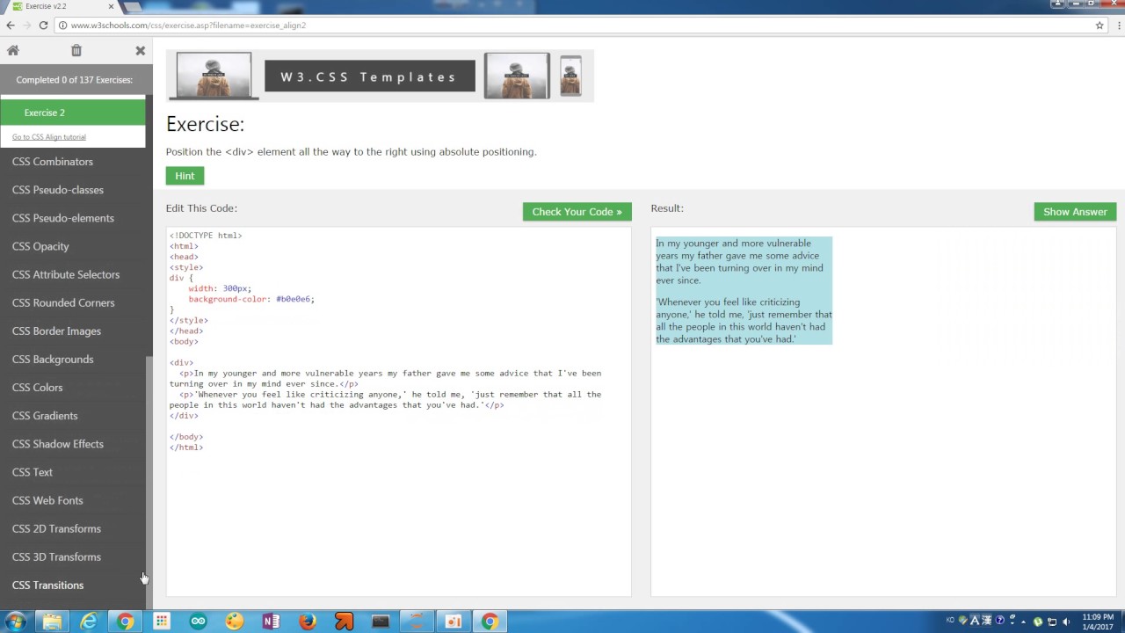This screenshot has width=1125, height=633.
Task: Click the apps grid taskbar icon
Action: [162, 622]
